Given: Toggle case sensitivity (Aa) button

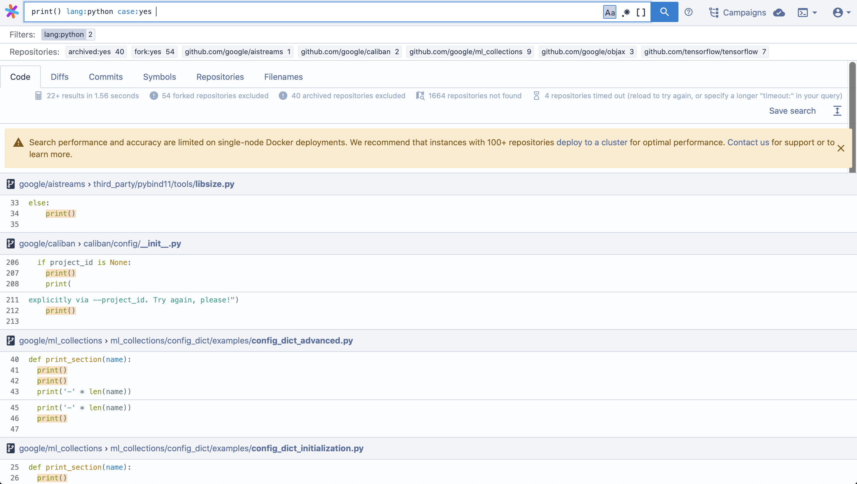Looking at the screenshot, I should point(609,12).
